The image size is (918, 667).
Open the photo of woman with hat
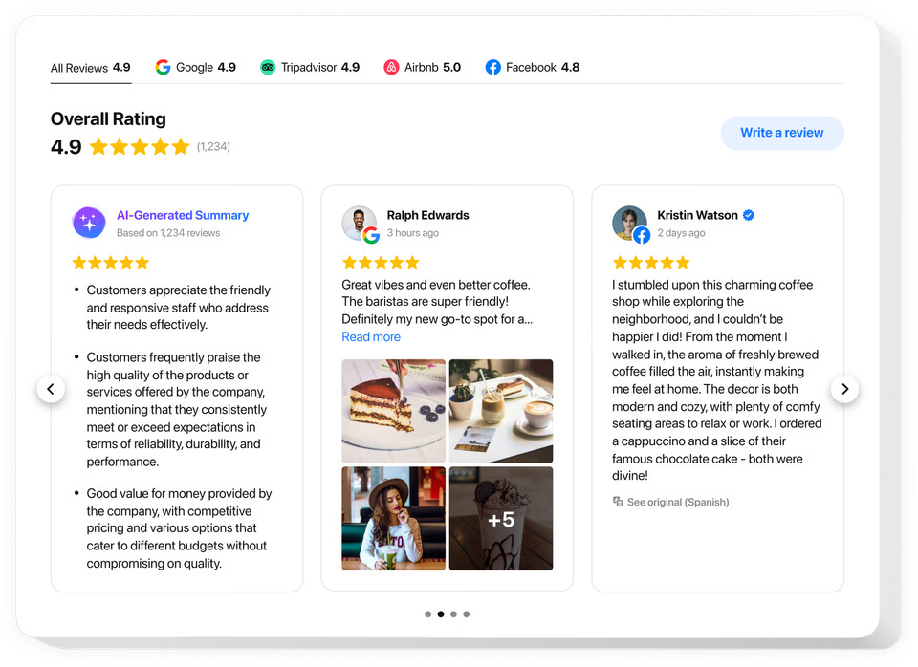click(x=393, y=518)
